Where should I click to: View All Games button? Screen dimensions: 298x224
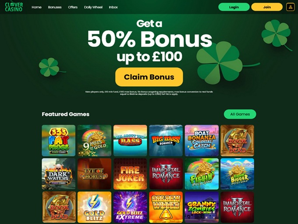(x=240, y=114)
